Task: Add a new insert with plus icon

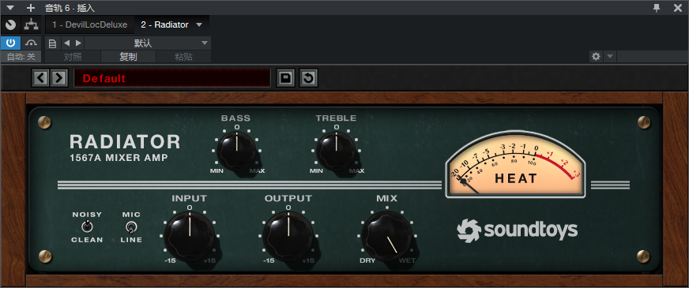Action: [30, 8]
